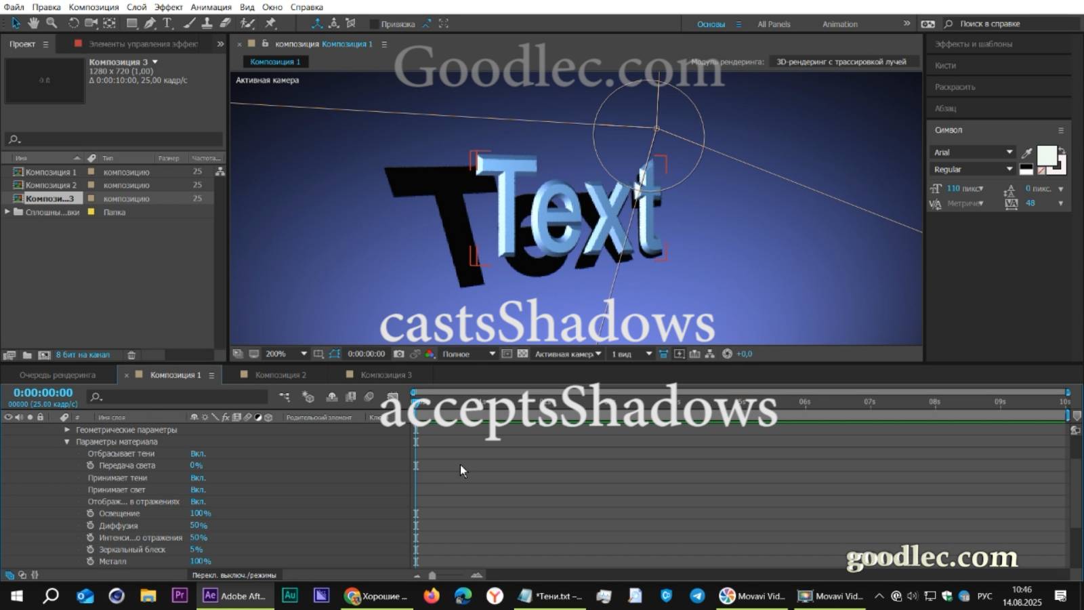
Task: Open the 200% magnification dropdown
Action: [x=283, y=353]
